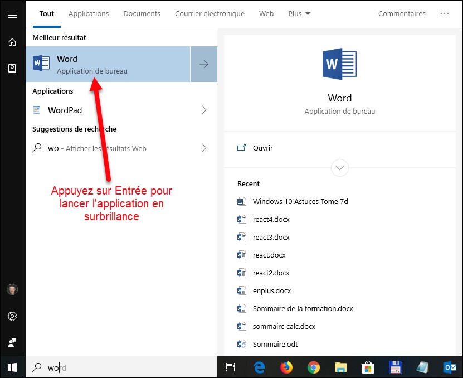Switch to the Applications tab

(x=89, y=14)
